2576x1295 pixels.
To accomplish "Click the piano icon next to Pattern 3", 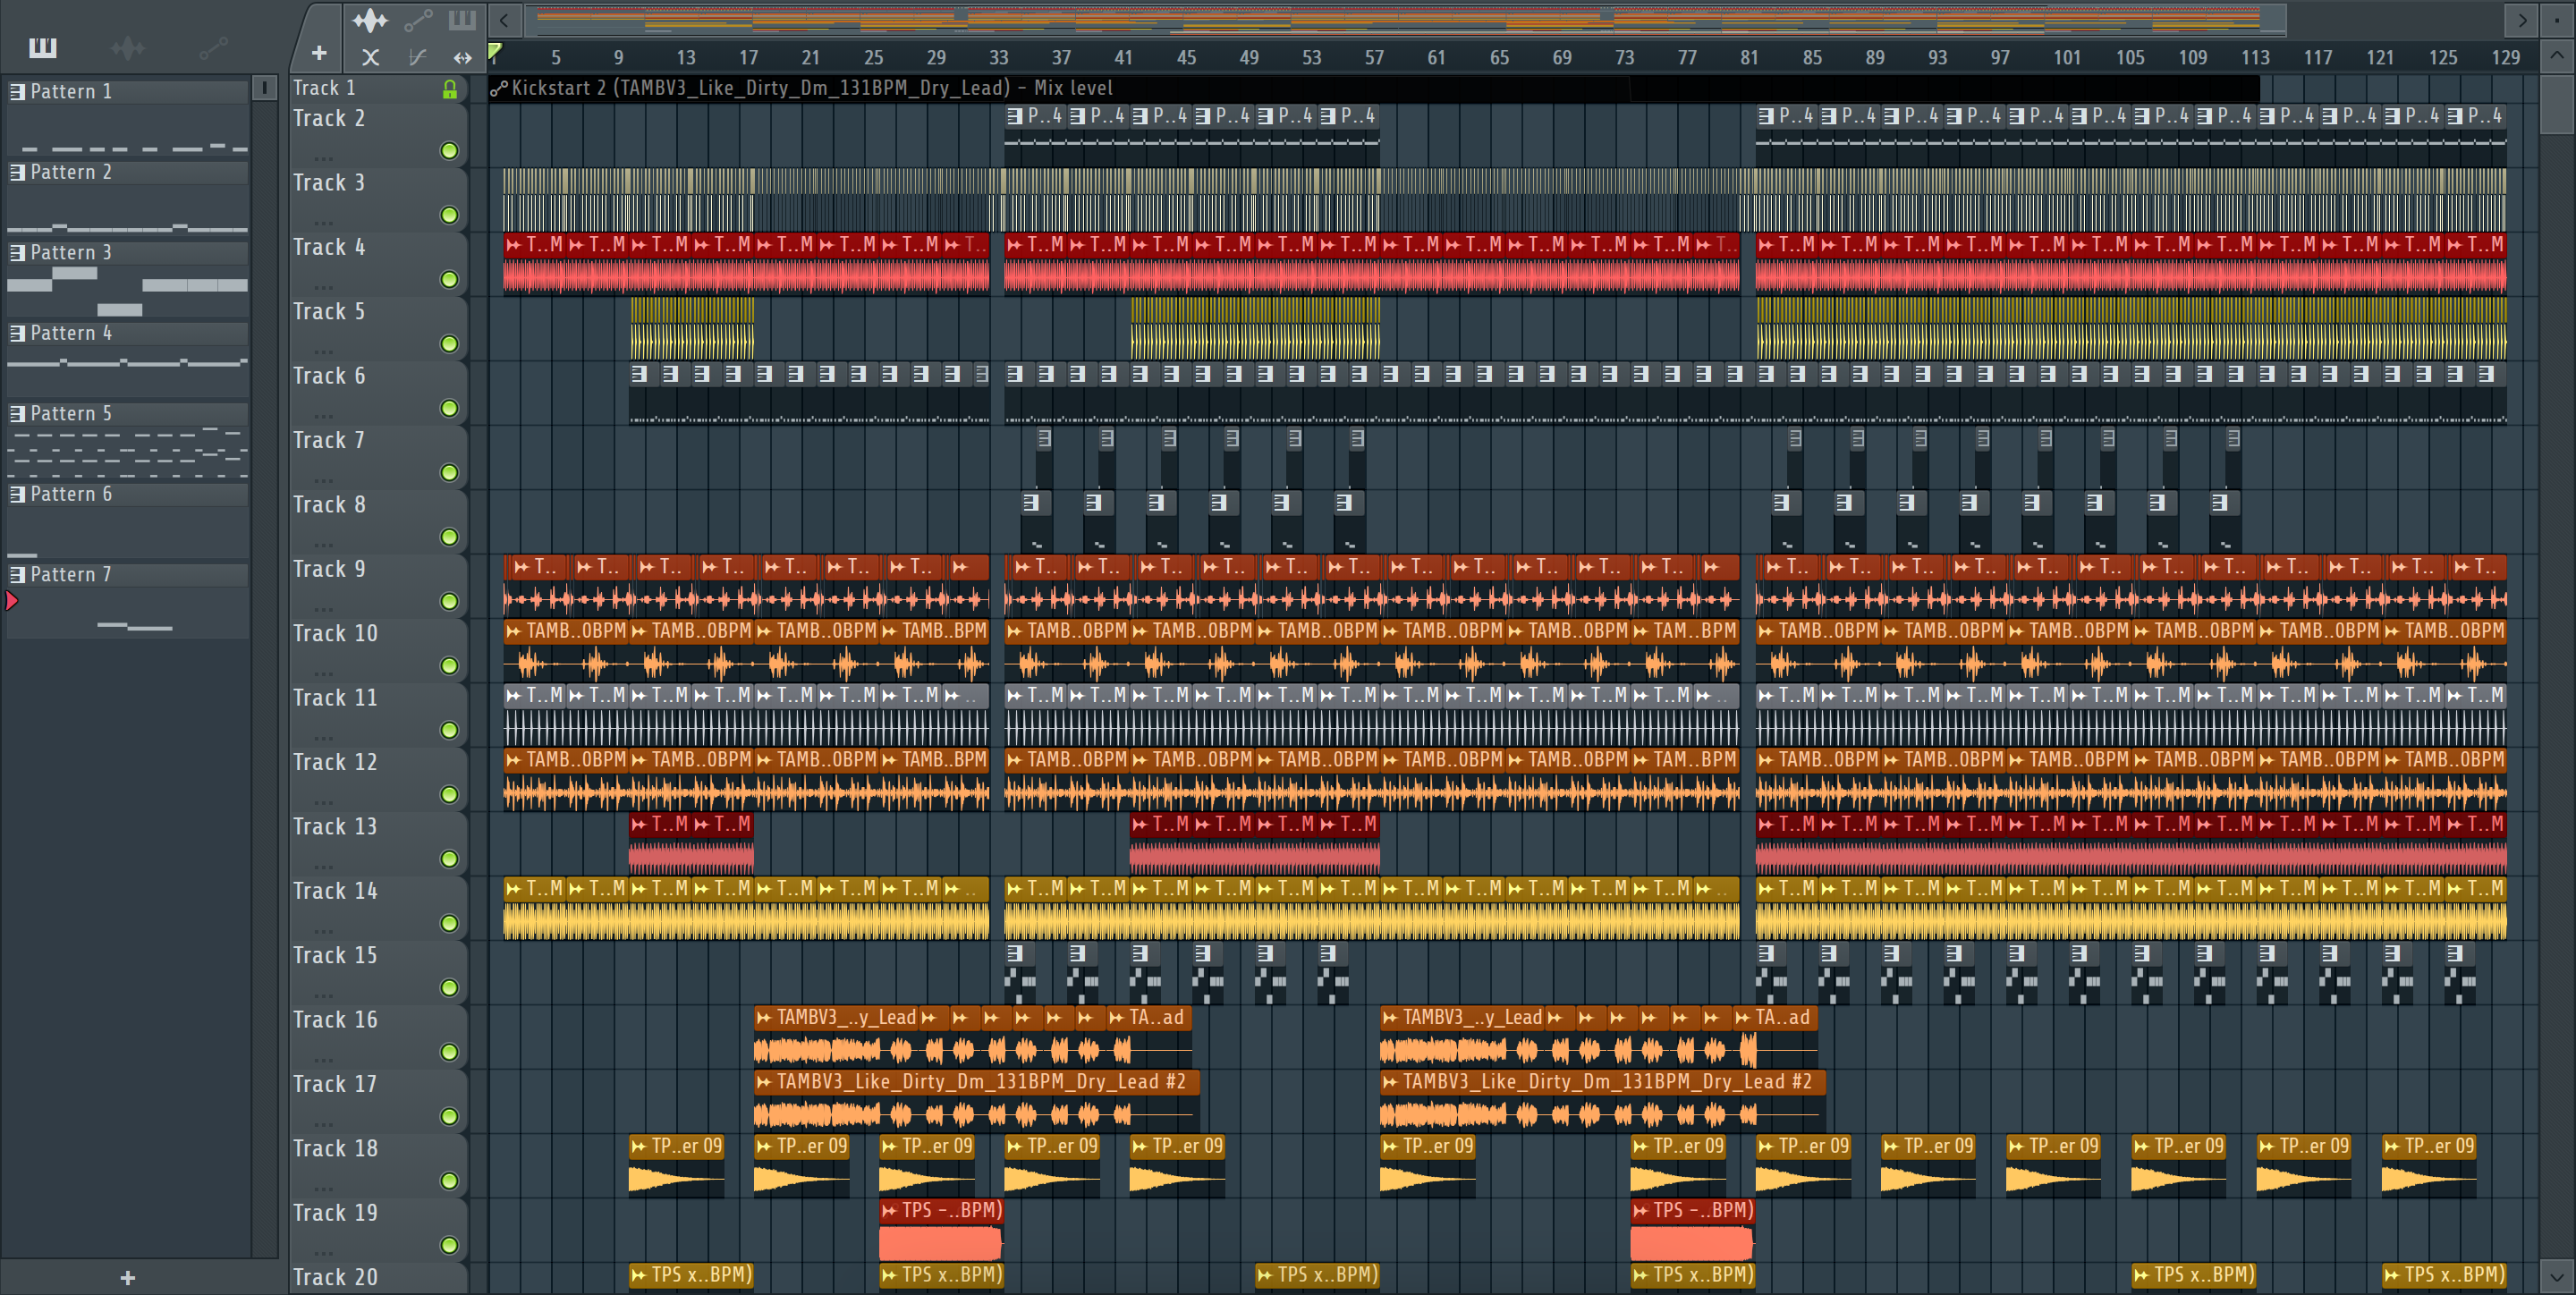I will click(17, 252).
